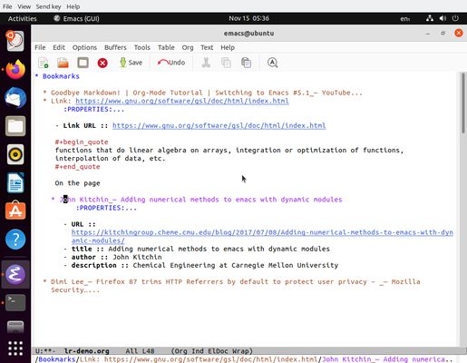Open the Org menu
The image size is (467, 363).
[188, 47]
